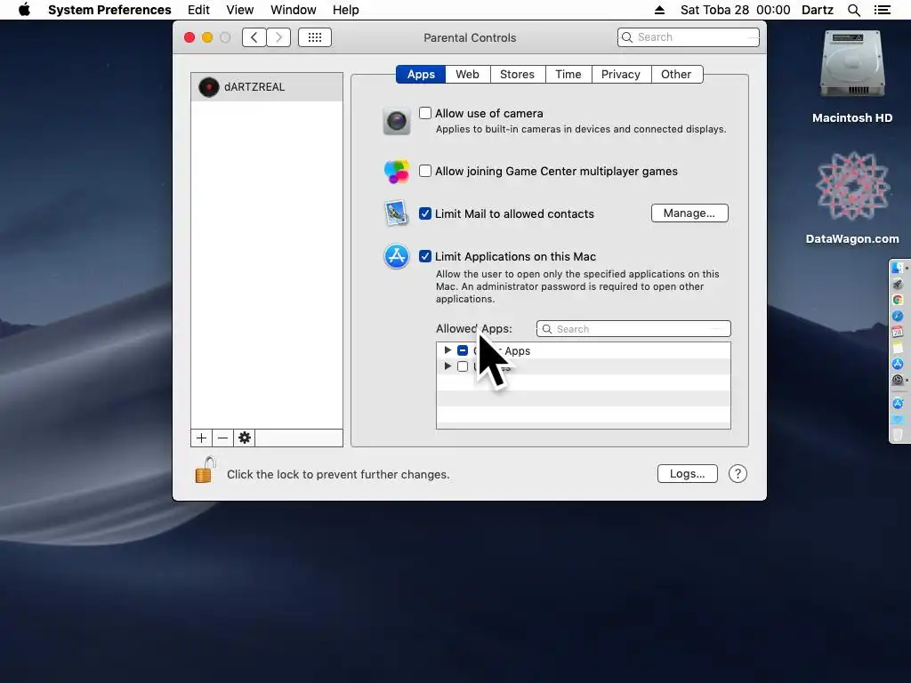The height and width of the screenshot is (683, 911).
Task: Open Finder from the Dock
Action: [898, 268]
